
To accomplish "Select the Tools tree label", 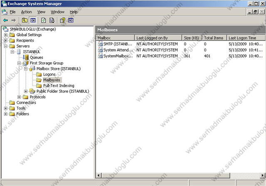I will pos(21,108).
